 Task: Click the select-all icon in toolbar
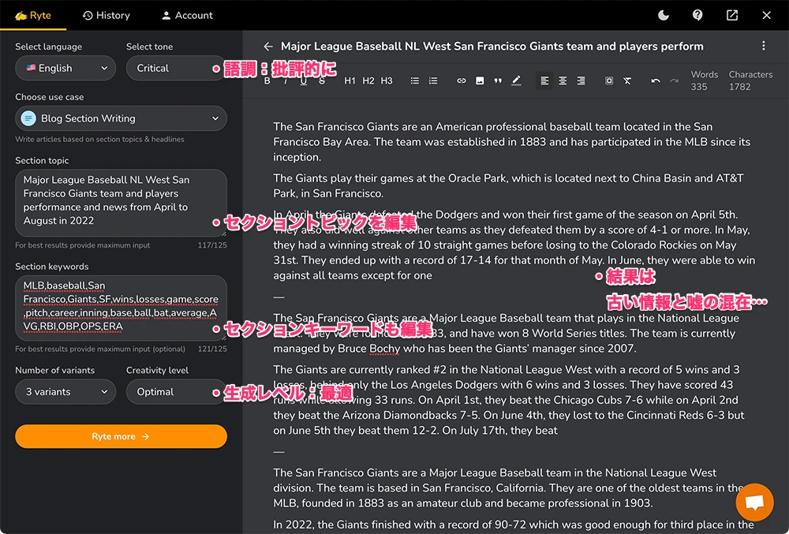pyautogui.click(x=609, y=80)
